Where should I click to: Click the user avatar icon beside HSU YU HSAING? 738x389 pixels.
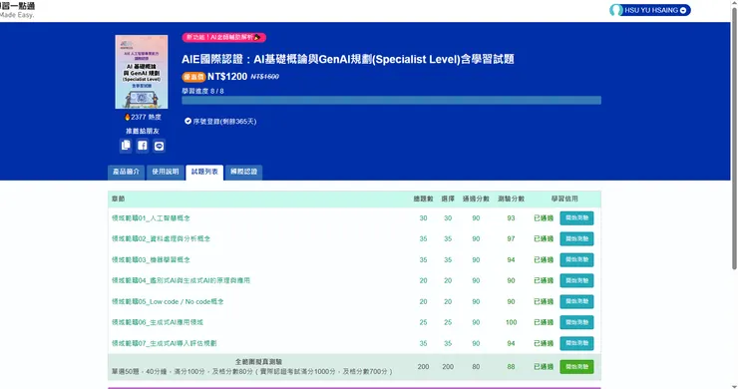[616, 10]
